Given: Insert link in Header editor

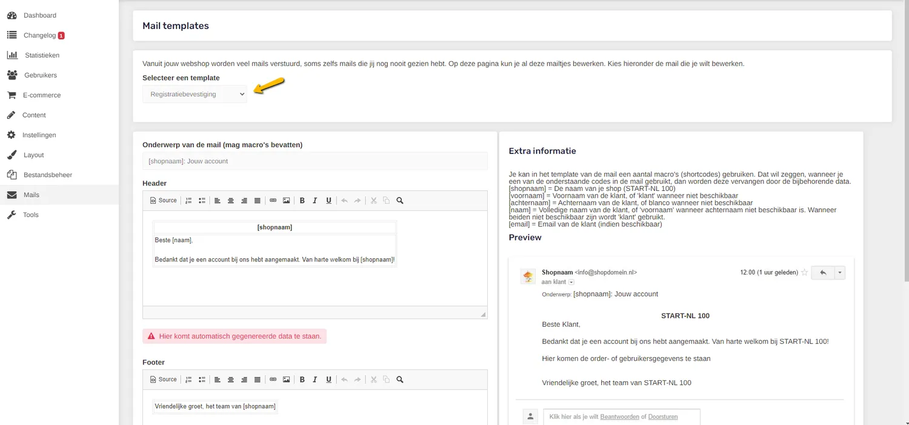Looking at the screenshot, I should tap(273, 201).
